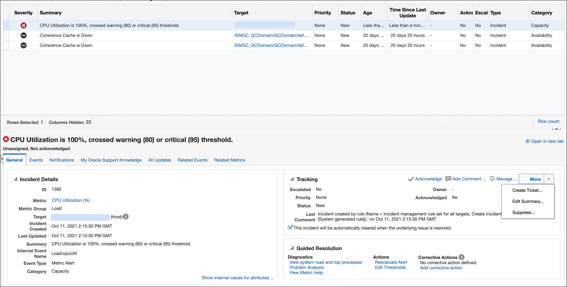Viewport: 567px width, 287px height.
Task: Click the info icon beside Corrective Actions
Action: tap(461, 257)
